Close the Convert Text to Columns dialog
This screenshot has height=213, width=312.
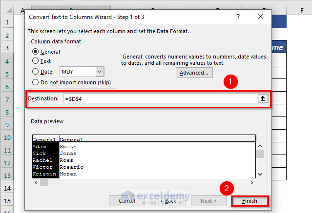(x=260, y=17)
